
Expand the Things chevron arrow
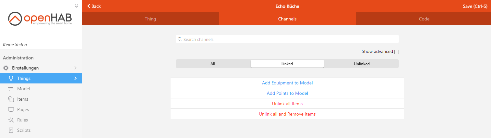76,78
